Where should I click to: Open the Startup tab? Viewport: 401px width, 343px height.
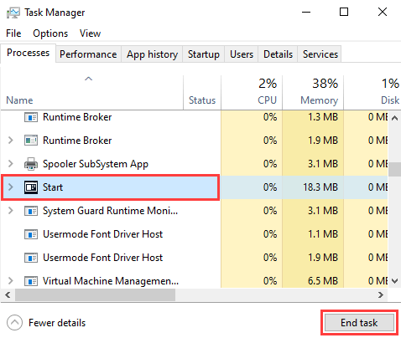[x=204, y=54]
